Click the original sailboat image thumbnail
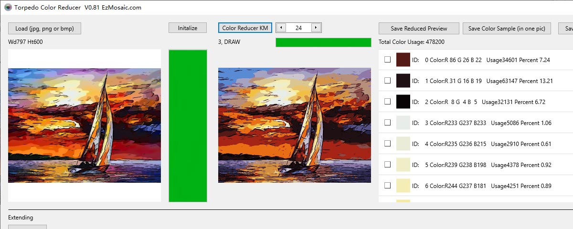 coord(85,125)
